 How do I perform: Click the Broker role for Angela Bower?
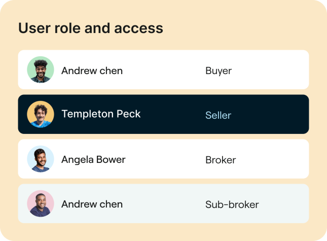coord(221,160)
